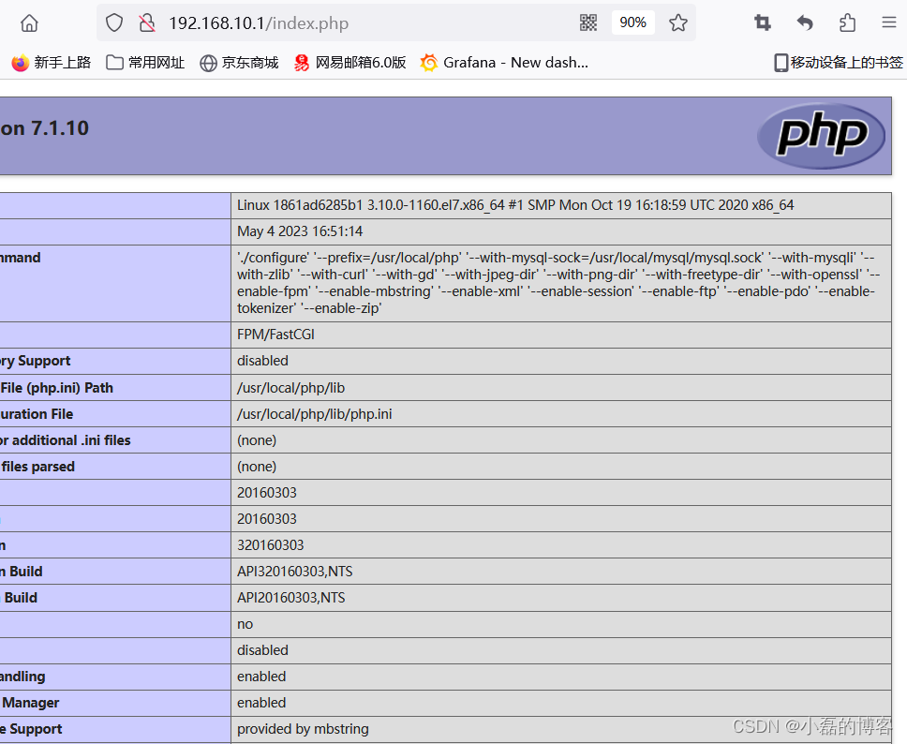Click the QR code icon in address bar
This screenshot has width=907, height=744.
[x=588, y=22]
